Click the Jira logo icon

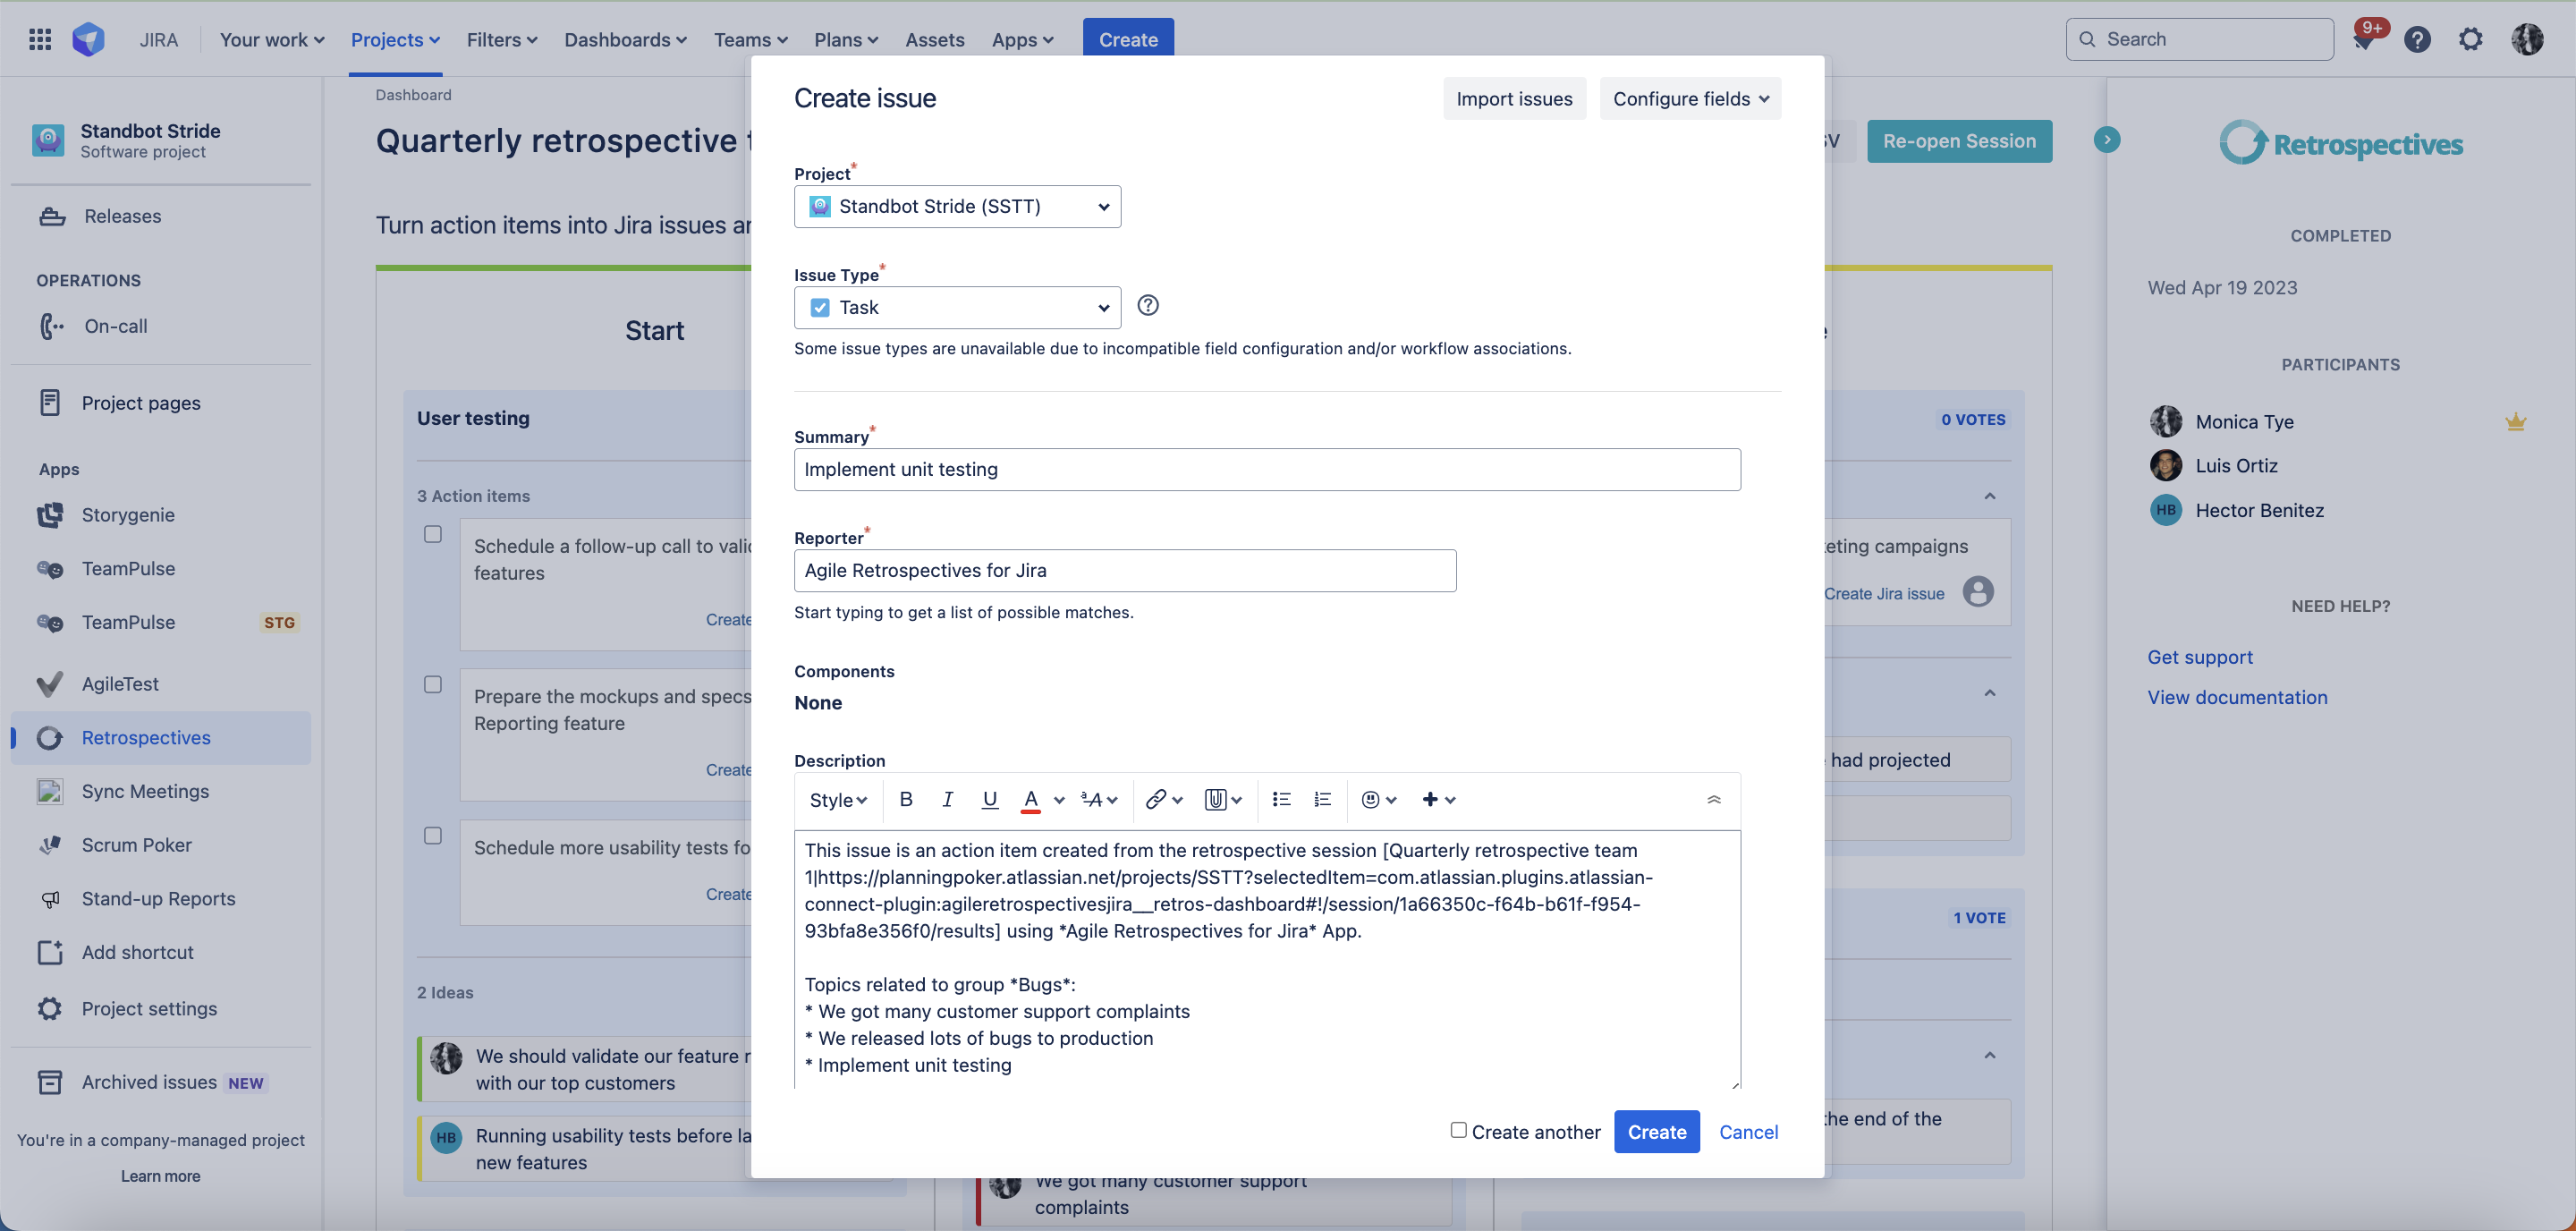[89, 39]
